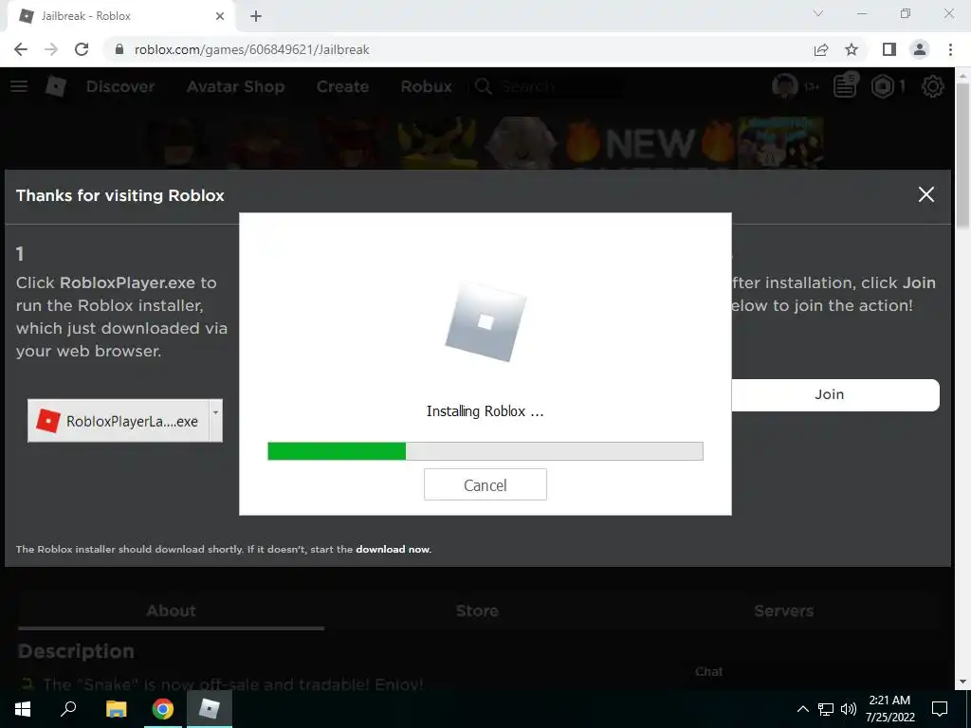The width and height of the screenshot is (971, 728).
Task: Open Chrome three-dot menu
Action: point(950,49)
